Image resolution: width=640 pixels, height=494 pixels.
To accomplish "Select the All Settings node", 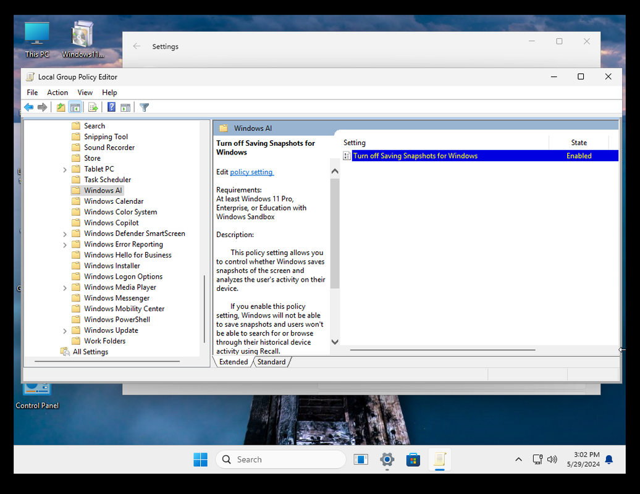I will tap(85, 351).
